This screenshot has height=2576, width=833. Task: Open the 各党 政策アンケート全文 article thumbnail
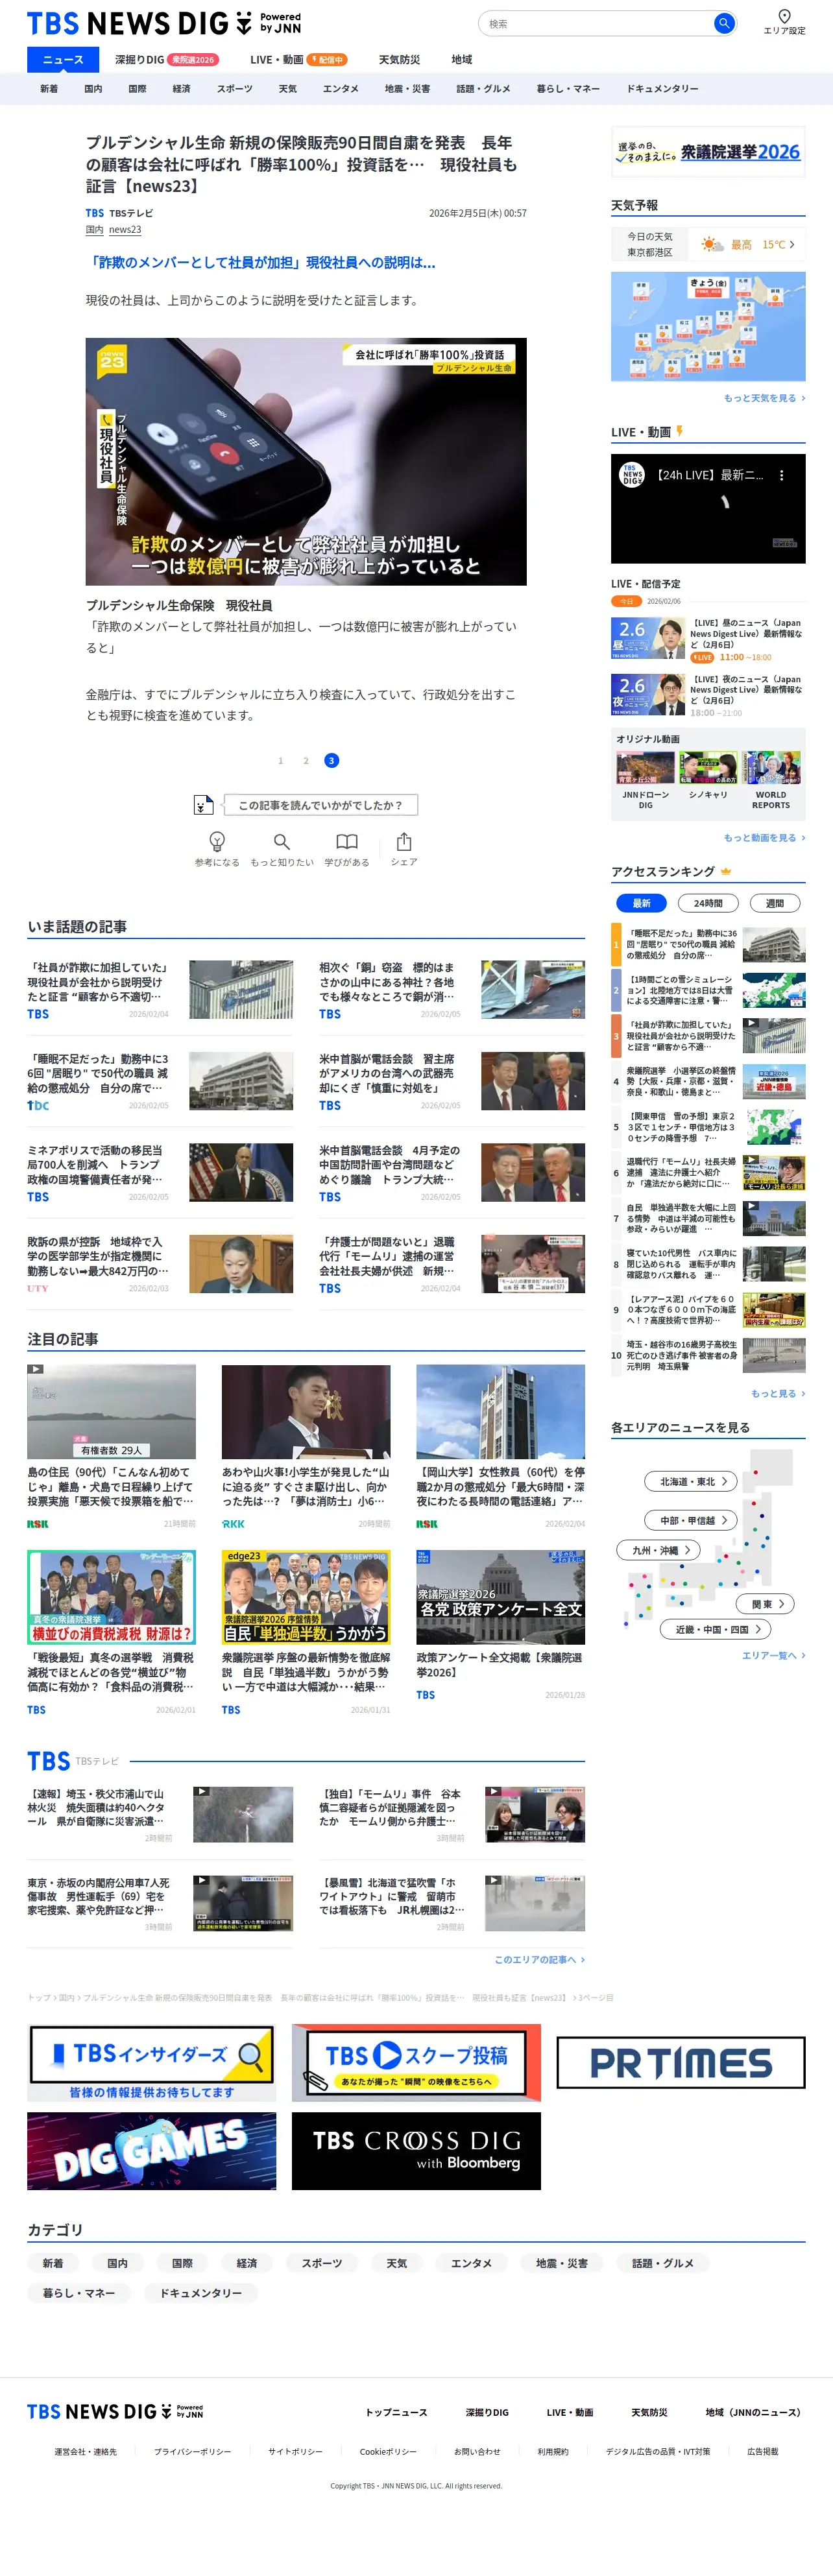tap(500, 1597)
